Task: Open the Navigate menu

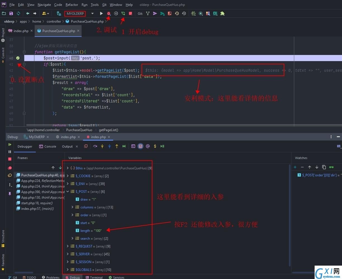Action: pos(44,5)
